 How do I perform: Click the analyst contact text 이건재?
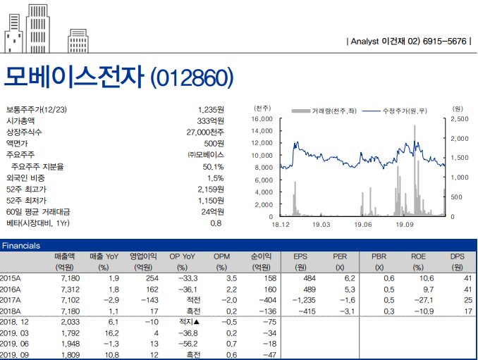(394, 41)
